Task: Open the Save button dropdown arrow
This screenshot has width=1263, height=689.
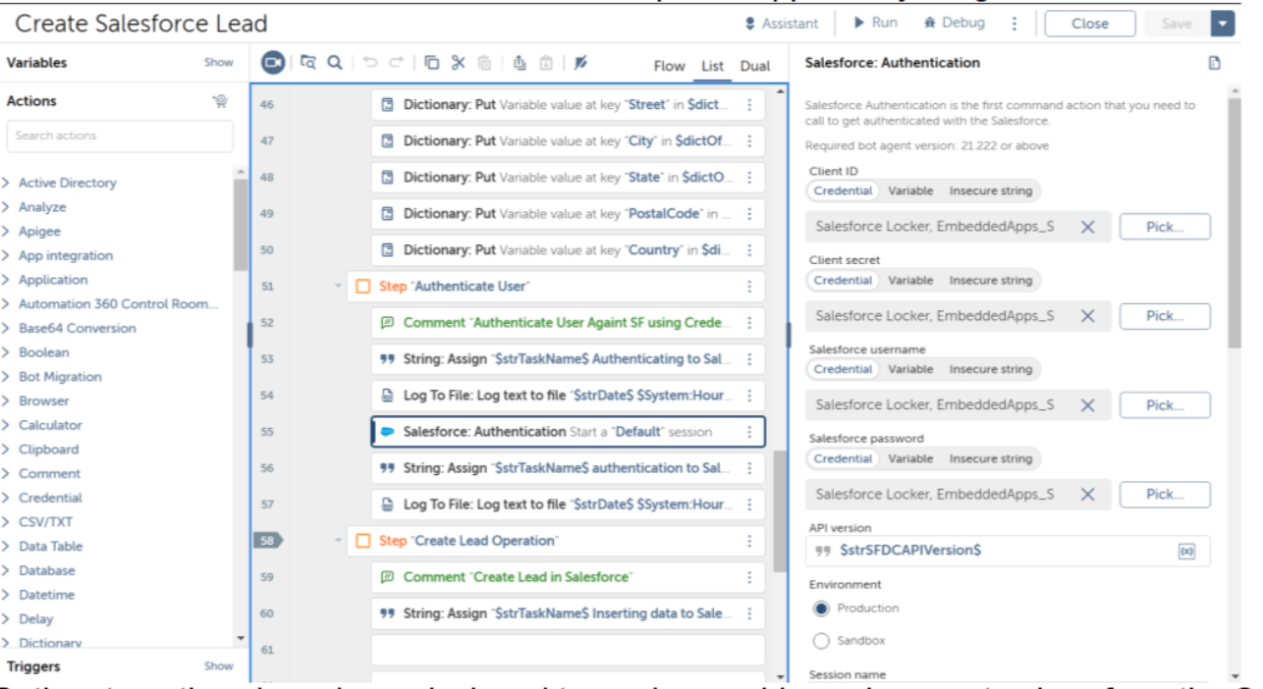Action: pos(1224,25)
